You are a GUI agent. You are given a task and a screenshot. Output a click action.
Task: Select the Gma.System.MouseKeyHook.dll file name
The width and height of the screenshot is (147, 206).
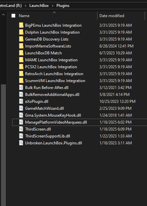point(53,115)
